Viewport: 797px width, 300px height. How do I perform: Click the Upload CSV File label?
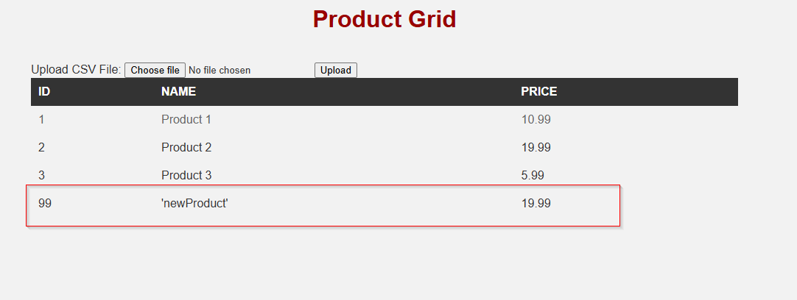click(77, 70)
